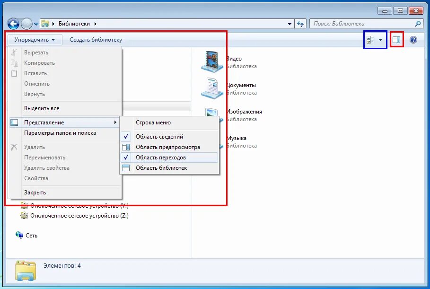Select Отменить in the menu
The height and width of the screenshot is (289, 430).
[65, 84]
